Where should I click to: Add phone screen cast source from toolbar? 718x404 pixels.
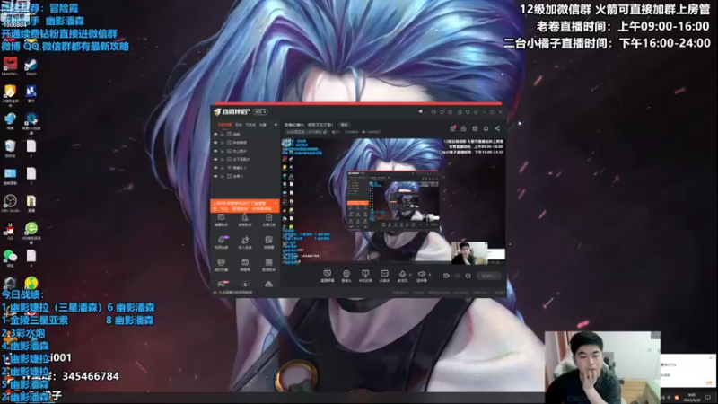[x=365, y=276]
